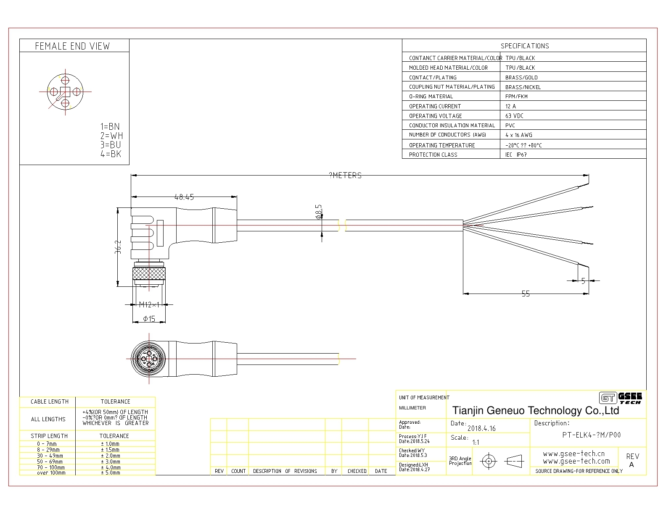Click the 'Φ15' diameter dimension
666x514 pixels.
click(x=149, y=319)
